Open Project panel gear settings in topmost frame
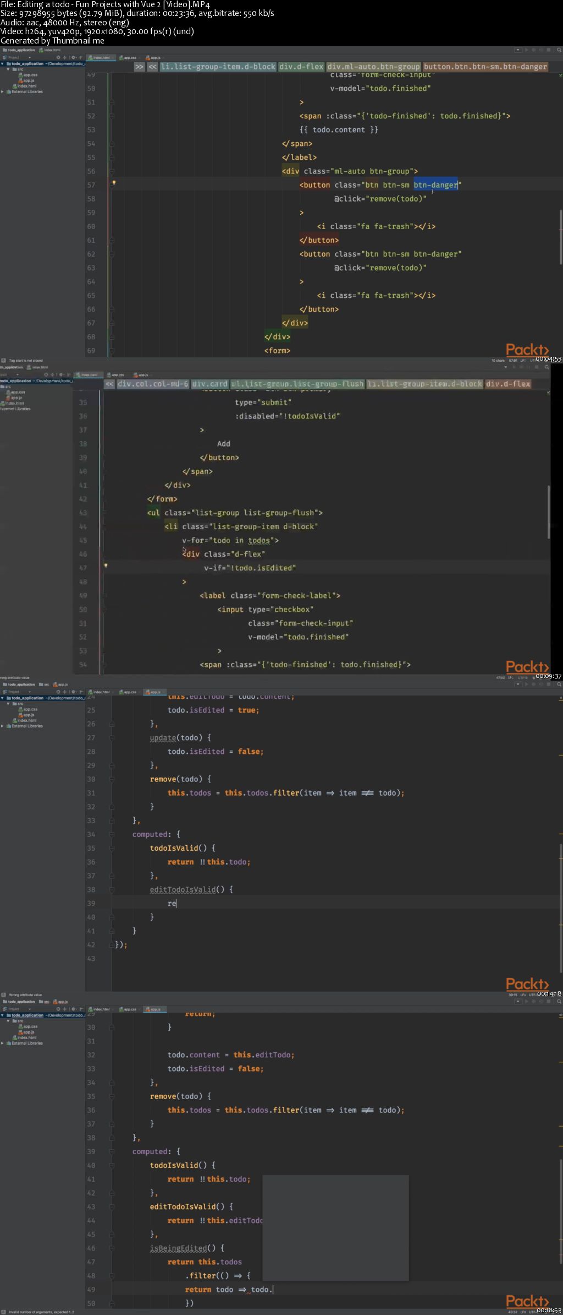This screenshot has height=1315, width=563. point(73,58)
